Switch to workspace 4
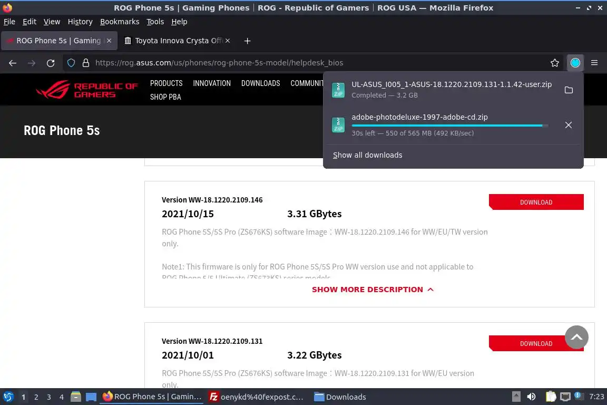The width and height of the screenshot is (607, 405). click(62, 397)
